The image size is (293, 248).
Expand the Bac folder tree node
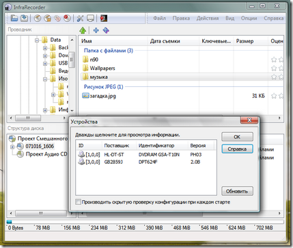(45, 48)
